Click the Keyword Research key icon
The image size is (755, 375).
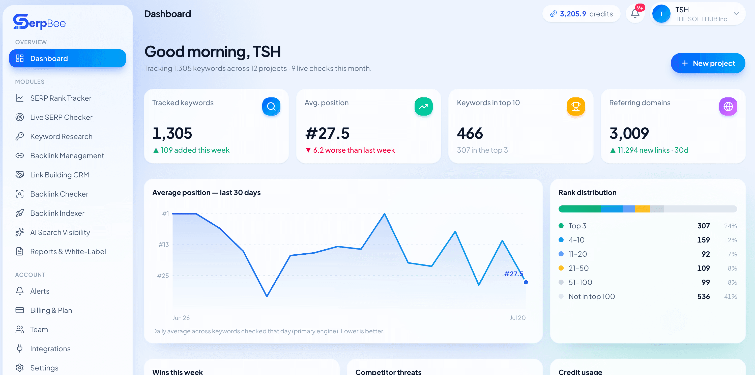coord(20,136)
